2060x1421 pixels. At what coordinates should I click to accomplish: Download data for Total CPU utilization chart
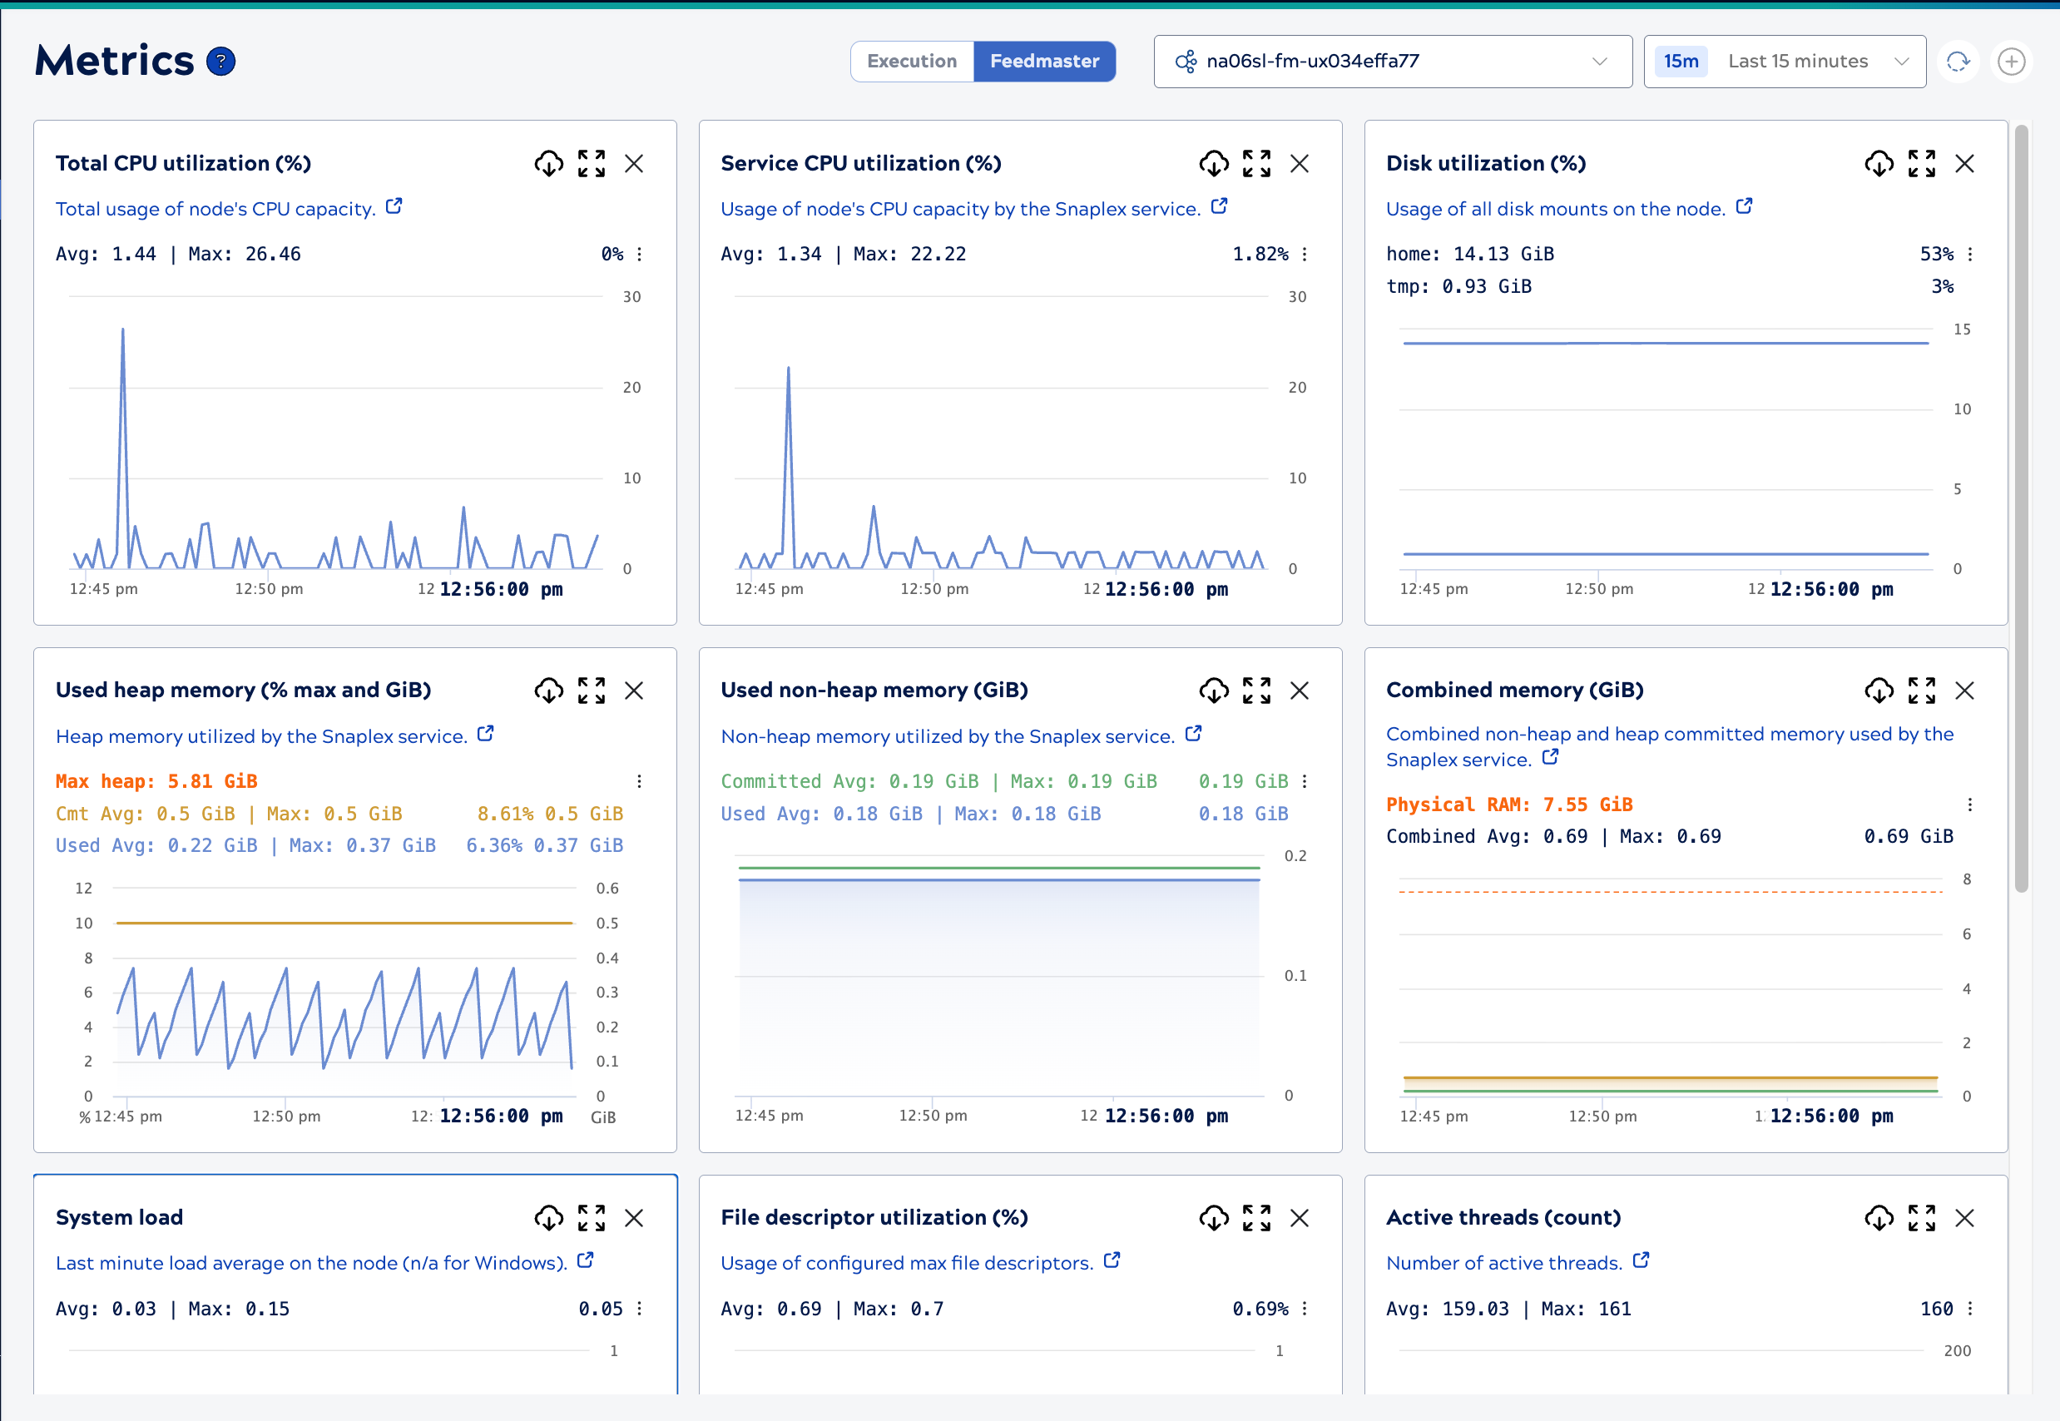[548, 164]
